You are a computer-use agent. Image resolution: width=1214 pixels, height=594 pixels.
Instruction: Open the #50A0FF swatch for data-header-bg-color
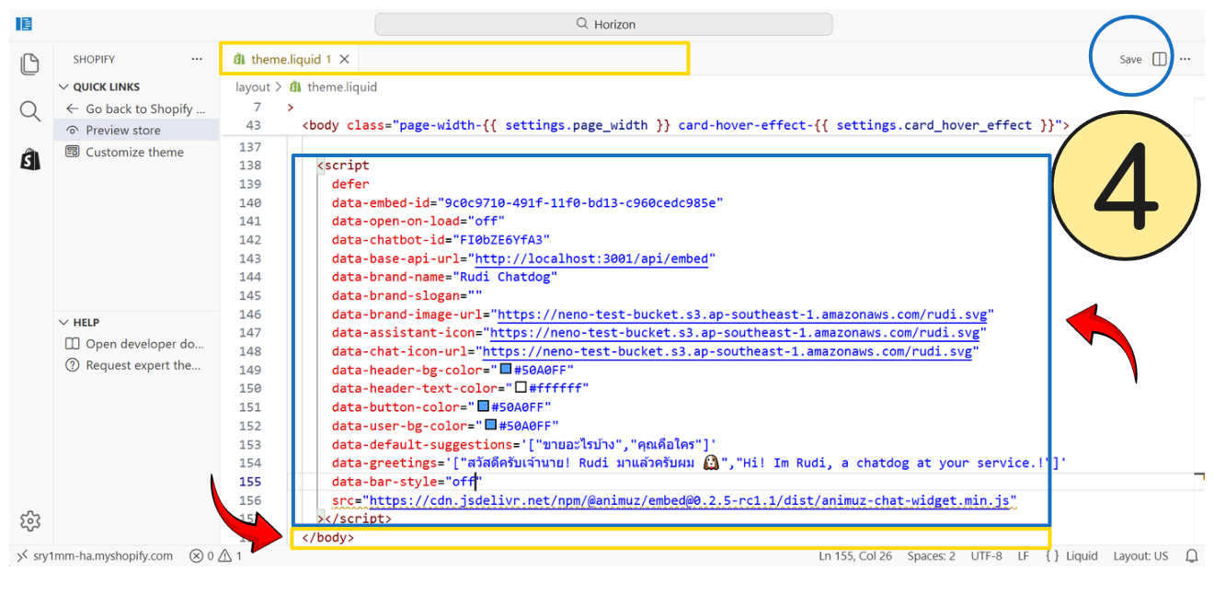click(505, 369)
